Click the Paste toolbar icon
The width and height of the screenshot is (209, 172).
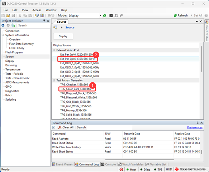[30, 16]
